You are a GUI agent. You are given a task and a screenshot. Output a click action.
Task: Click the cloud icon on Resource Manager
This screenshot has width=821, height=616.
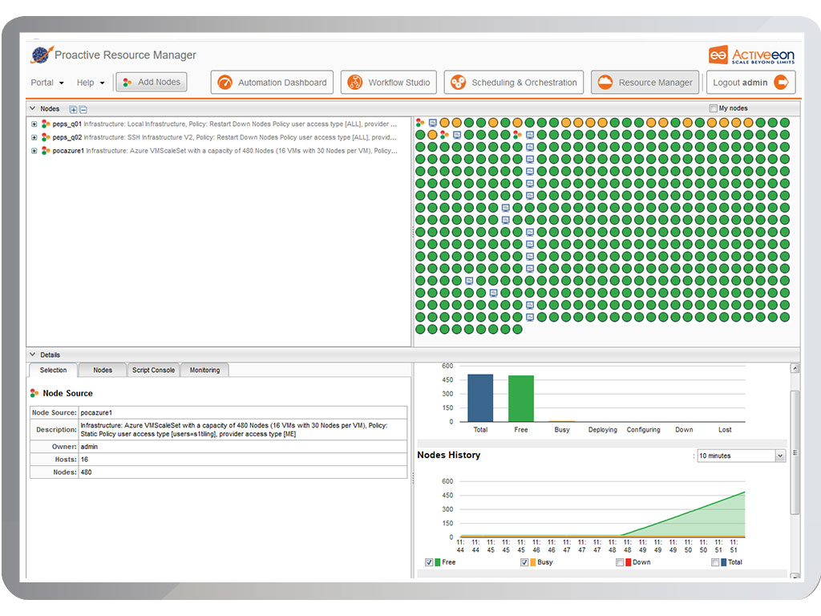click(605, 83)
